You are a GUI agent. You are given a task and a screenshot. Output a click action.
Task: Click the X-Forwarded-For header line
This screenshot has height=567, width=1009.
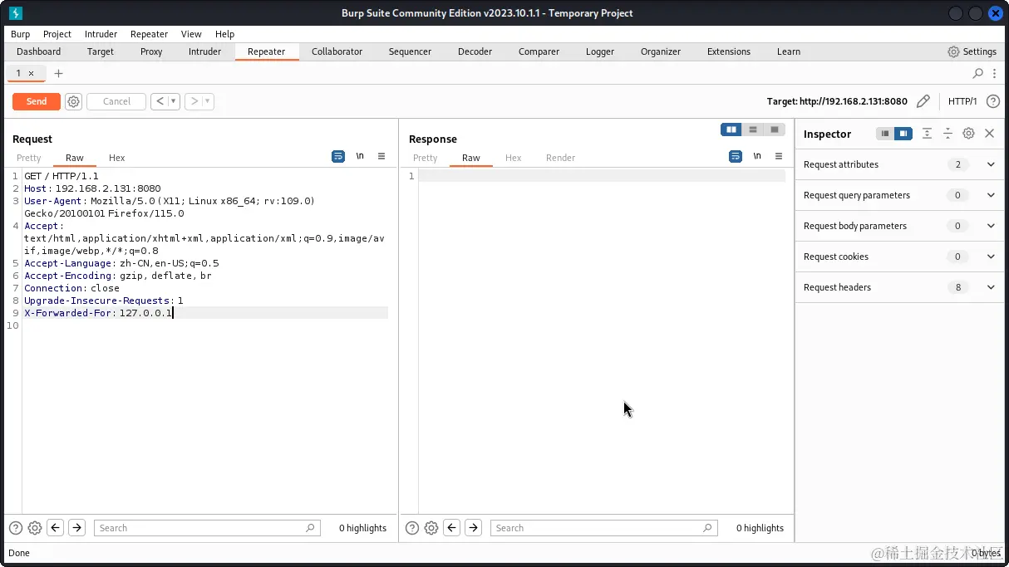tap(205, 313)
